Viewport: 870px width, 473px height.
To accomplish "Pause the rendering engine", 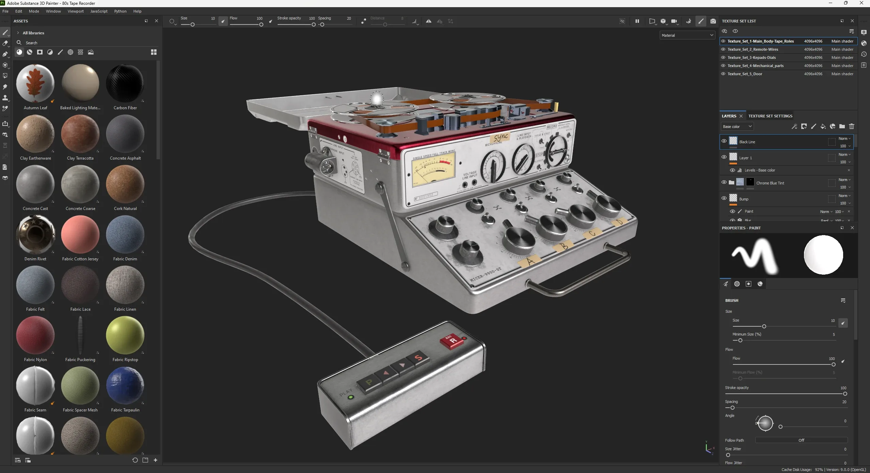I will [637, 21].
